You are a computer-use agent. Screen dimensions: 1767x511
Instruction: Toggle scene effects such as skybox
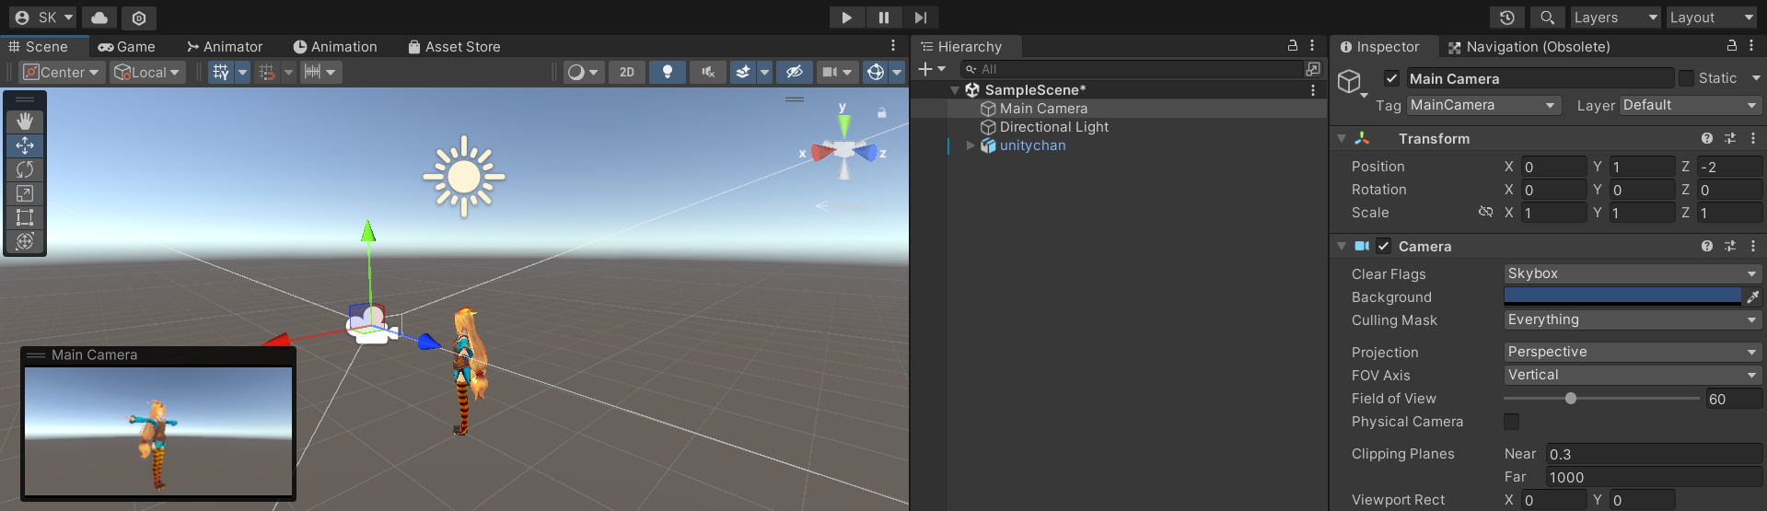coord(742,72)
